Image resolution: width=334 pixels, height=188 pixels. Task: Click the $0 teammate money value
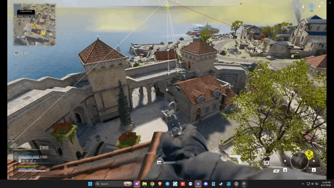(48, 170)
